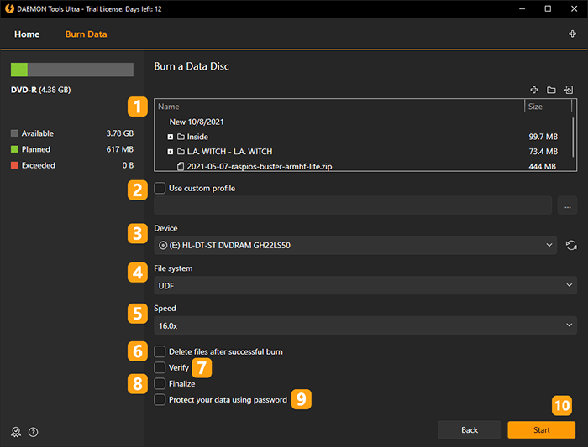
Task: Open the license badge icon
Action: 16,432
